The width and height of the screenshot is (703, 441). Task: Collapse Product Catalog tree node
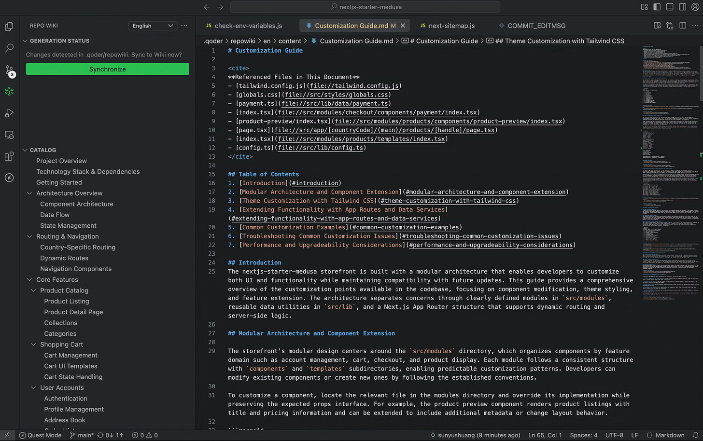click(x=33, y=290)
